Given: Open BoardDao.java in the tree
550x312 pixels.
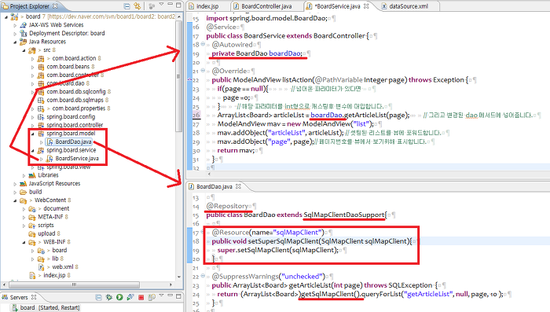Looking at the screenshot, I should (x=73, y=141).
